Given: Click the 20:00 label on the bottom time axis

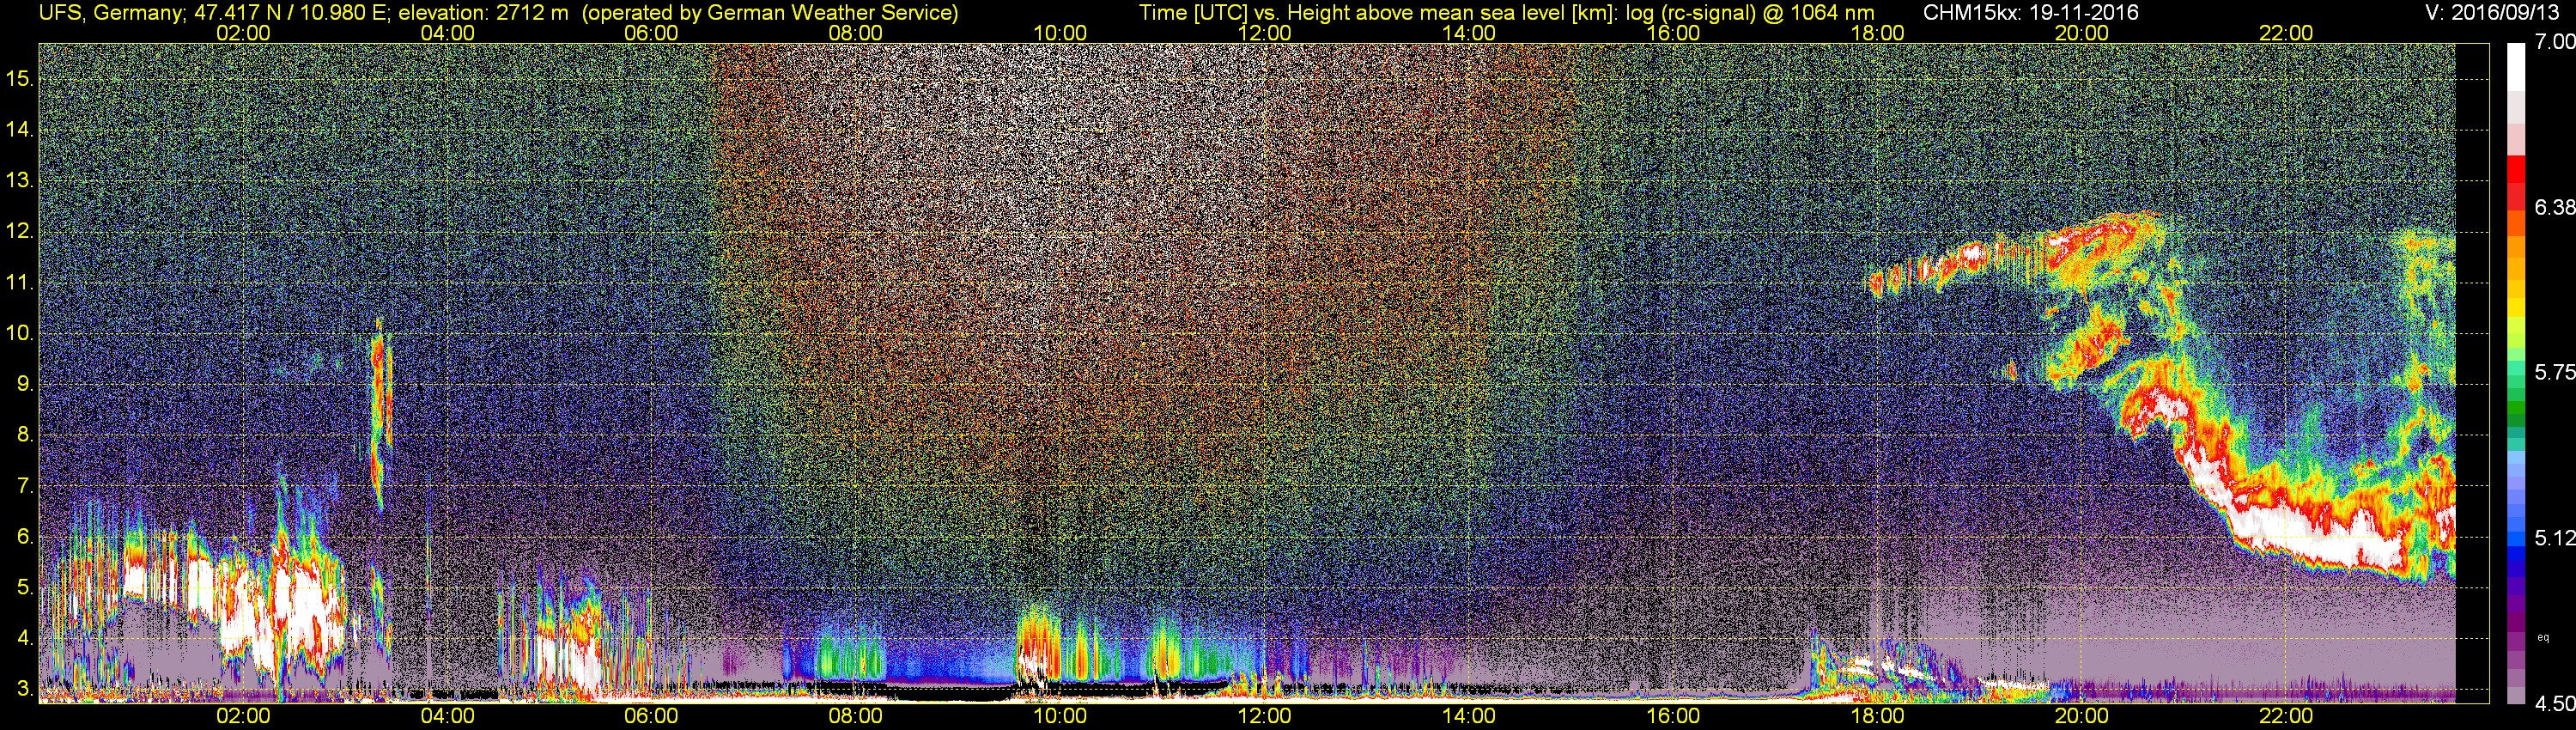Looking at the screenshot, I should 2082,716.
